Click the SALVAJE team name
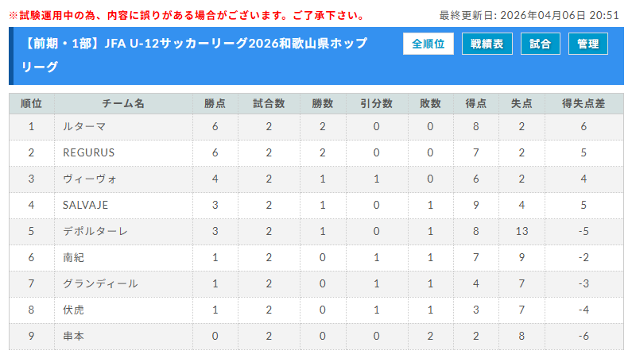The height and width of the screenshot is (362, 632). pyautogui.click(x=86, y=205)
